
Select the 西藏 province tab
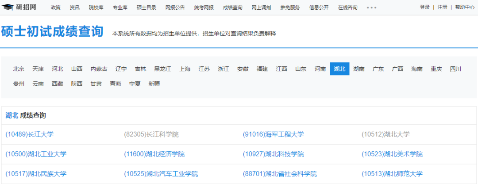[57, 84]
